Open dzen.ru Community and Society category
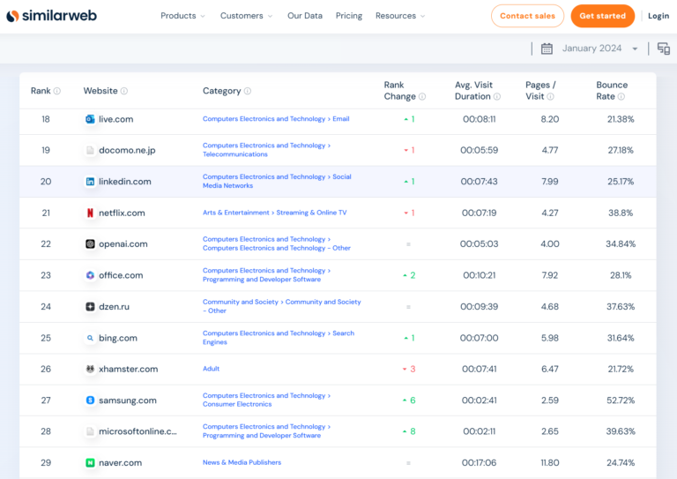 (281, 306)
